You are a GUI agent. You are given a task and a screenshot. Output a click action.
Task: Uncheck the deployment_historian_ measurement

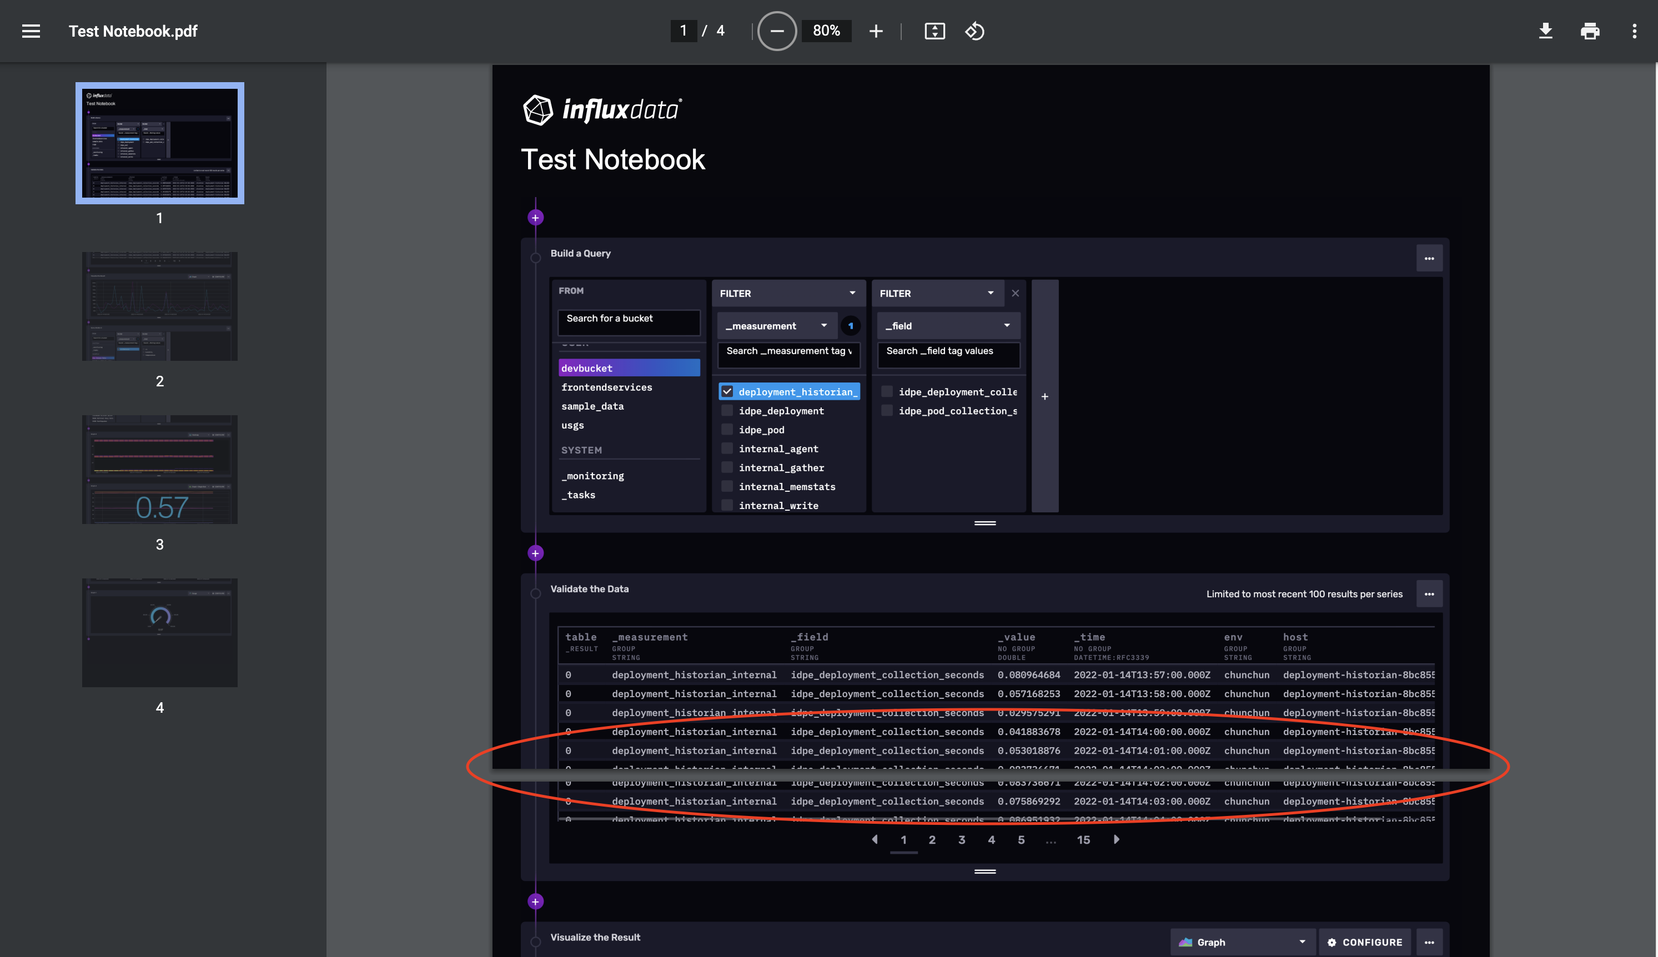(726, 390)
